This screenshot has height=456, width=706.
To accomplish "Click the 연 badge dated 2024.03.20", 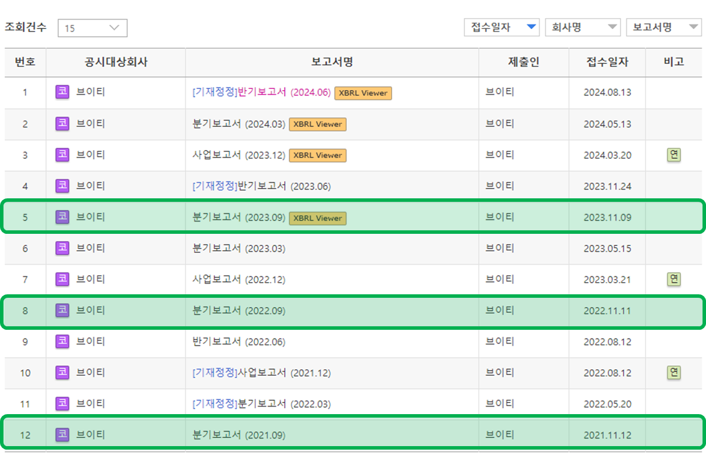I will pos(674,155).
